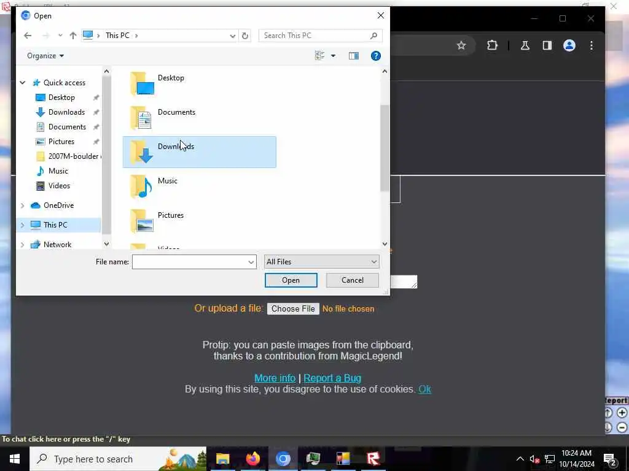Screen dimensions: 629x471
Task: Expand the Network tree node
Action: 23,245
